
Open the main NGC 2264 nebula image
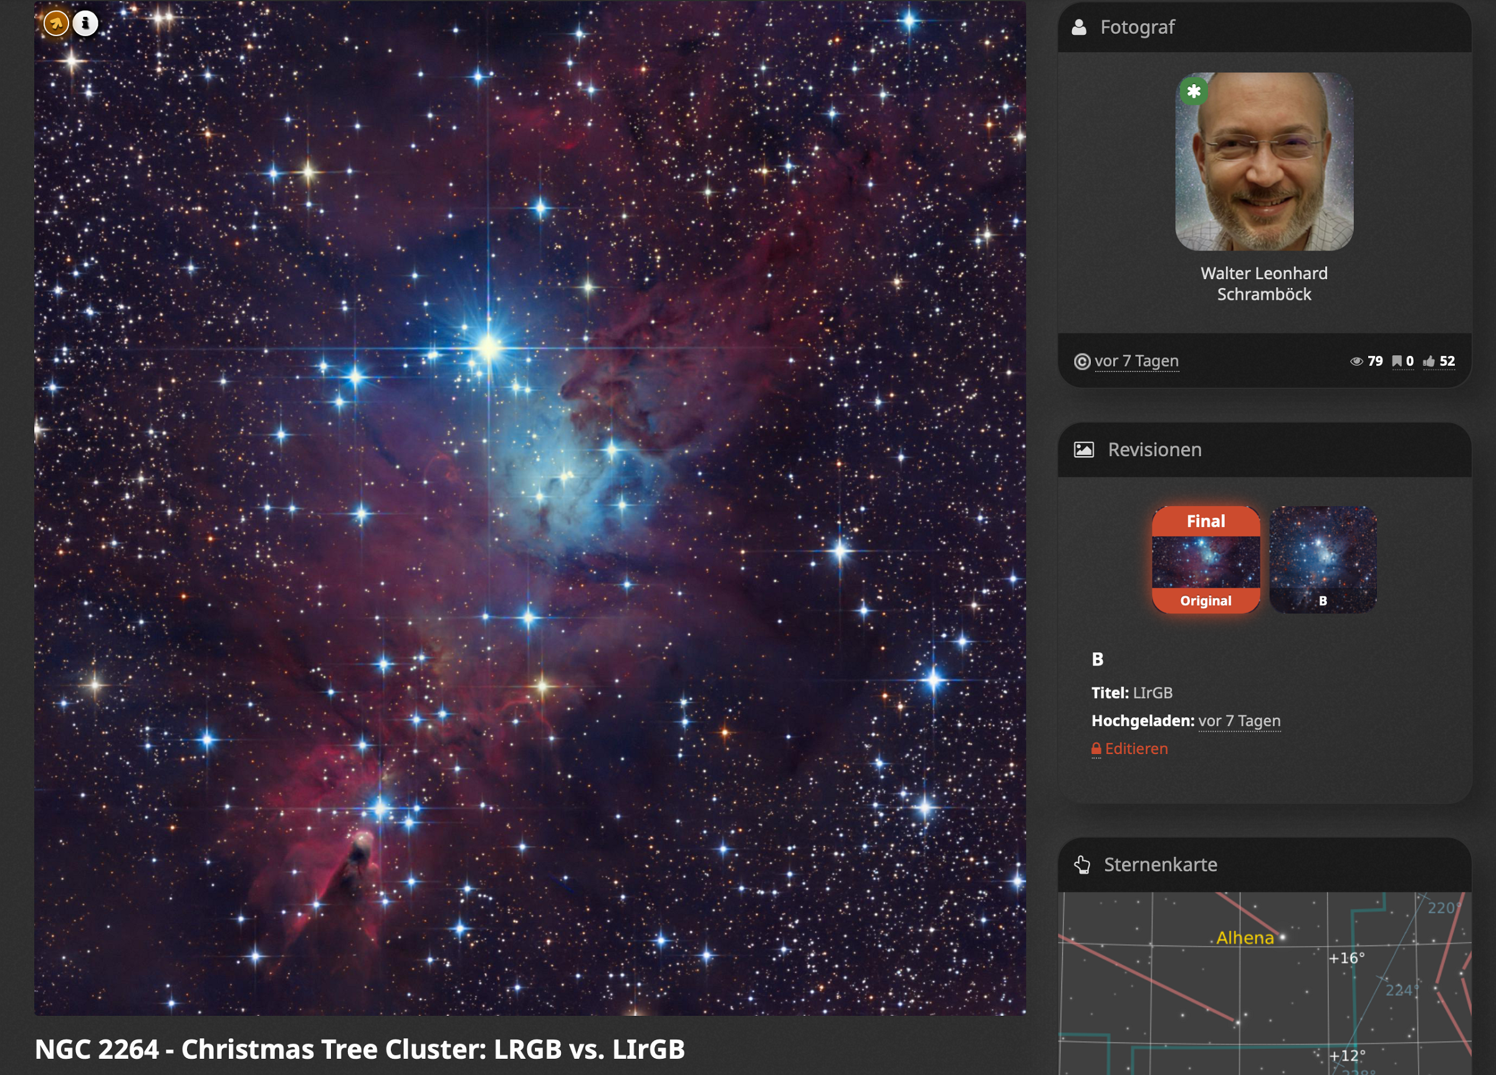[530, 508]
